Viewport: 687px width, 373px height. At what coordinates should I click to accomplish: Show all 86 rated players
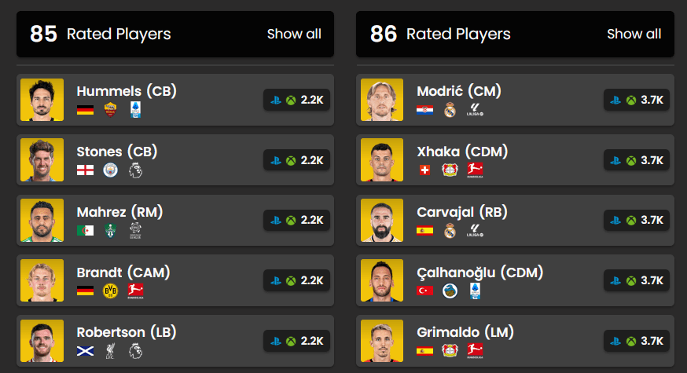click(634, 34)
